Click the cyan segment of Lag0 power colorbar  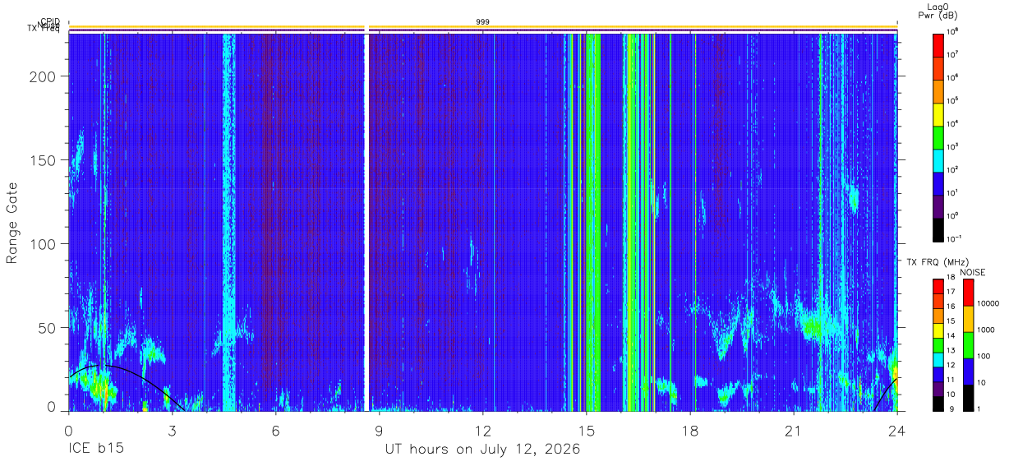coord(938,159)
